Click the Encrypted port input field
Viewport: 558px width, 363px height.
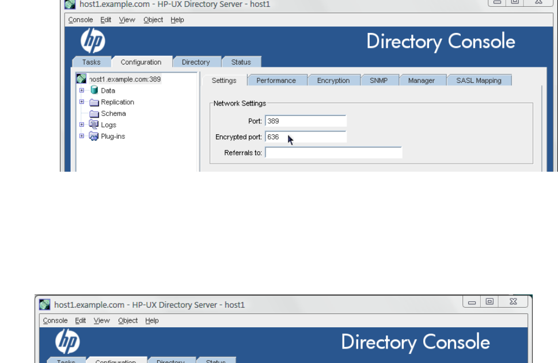click(x=306, y=137)
